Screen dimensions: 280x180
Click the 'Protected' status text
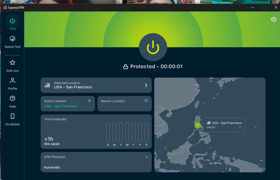[143, 66]
